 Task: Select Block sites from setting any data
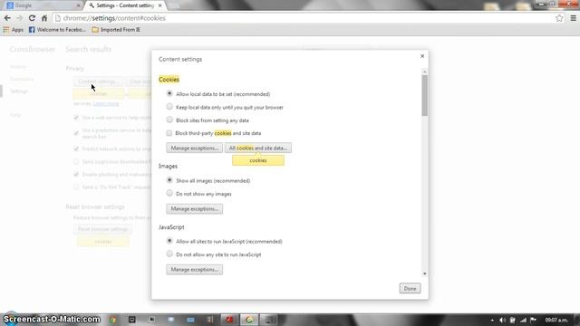(169, 120)
